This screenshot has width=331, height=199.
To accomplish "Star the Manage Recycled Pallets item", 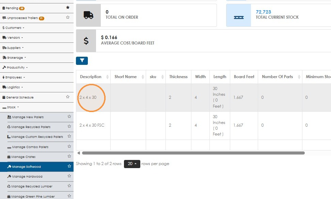I will pyautogui.click(x=69, y=126).
